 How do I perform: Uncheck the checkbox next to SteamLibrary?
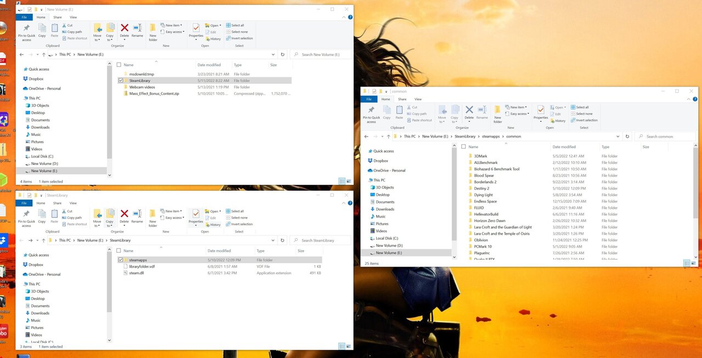pyautogui.click(x=120, y=80)
